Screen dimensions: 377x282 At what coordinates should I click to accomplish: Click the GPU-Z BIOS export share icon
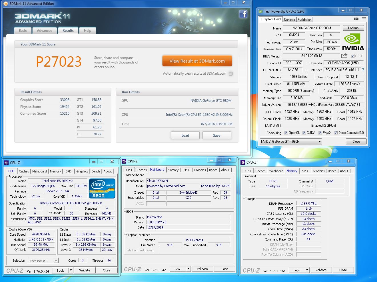(344, 56)
